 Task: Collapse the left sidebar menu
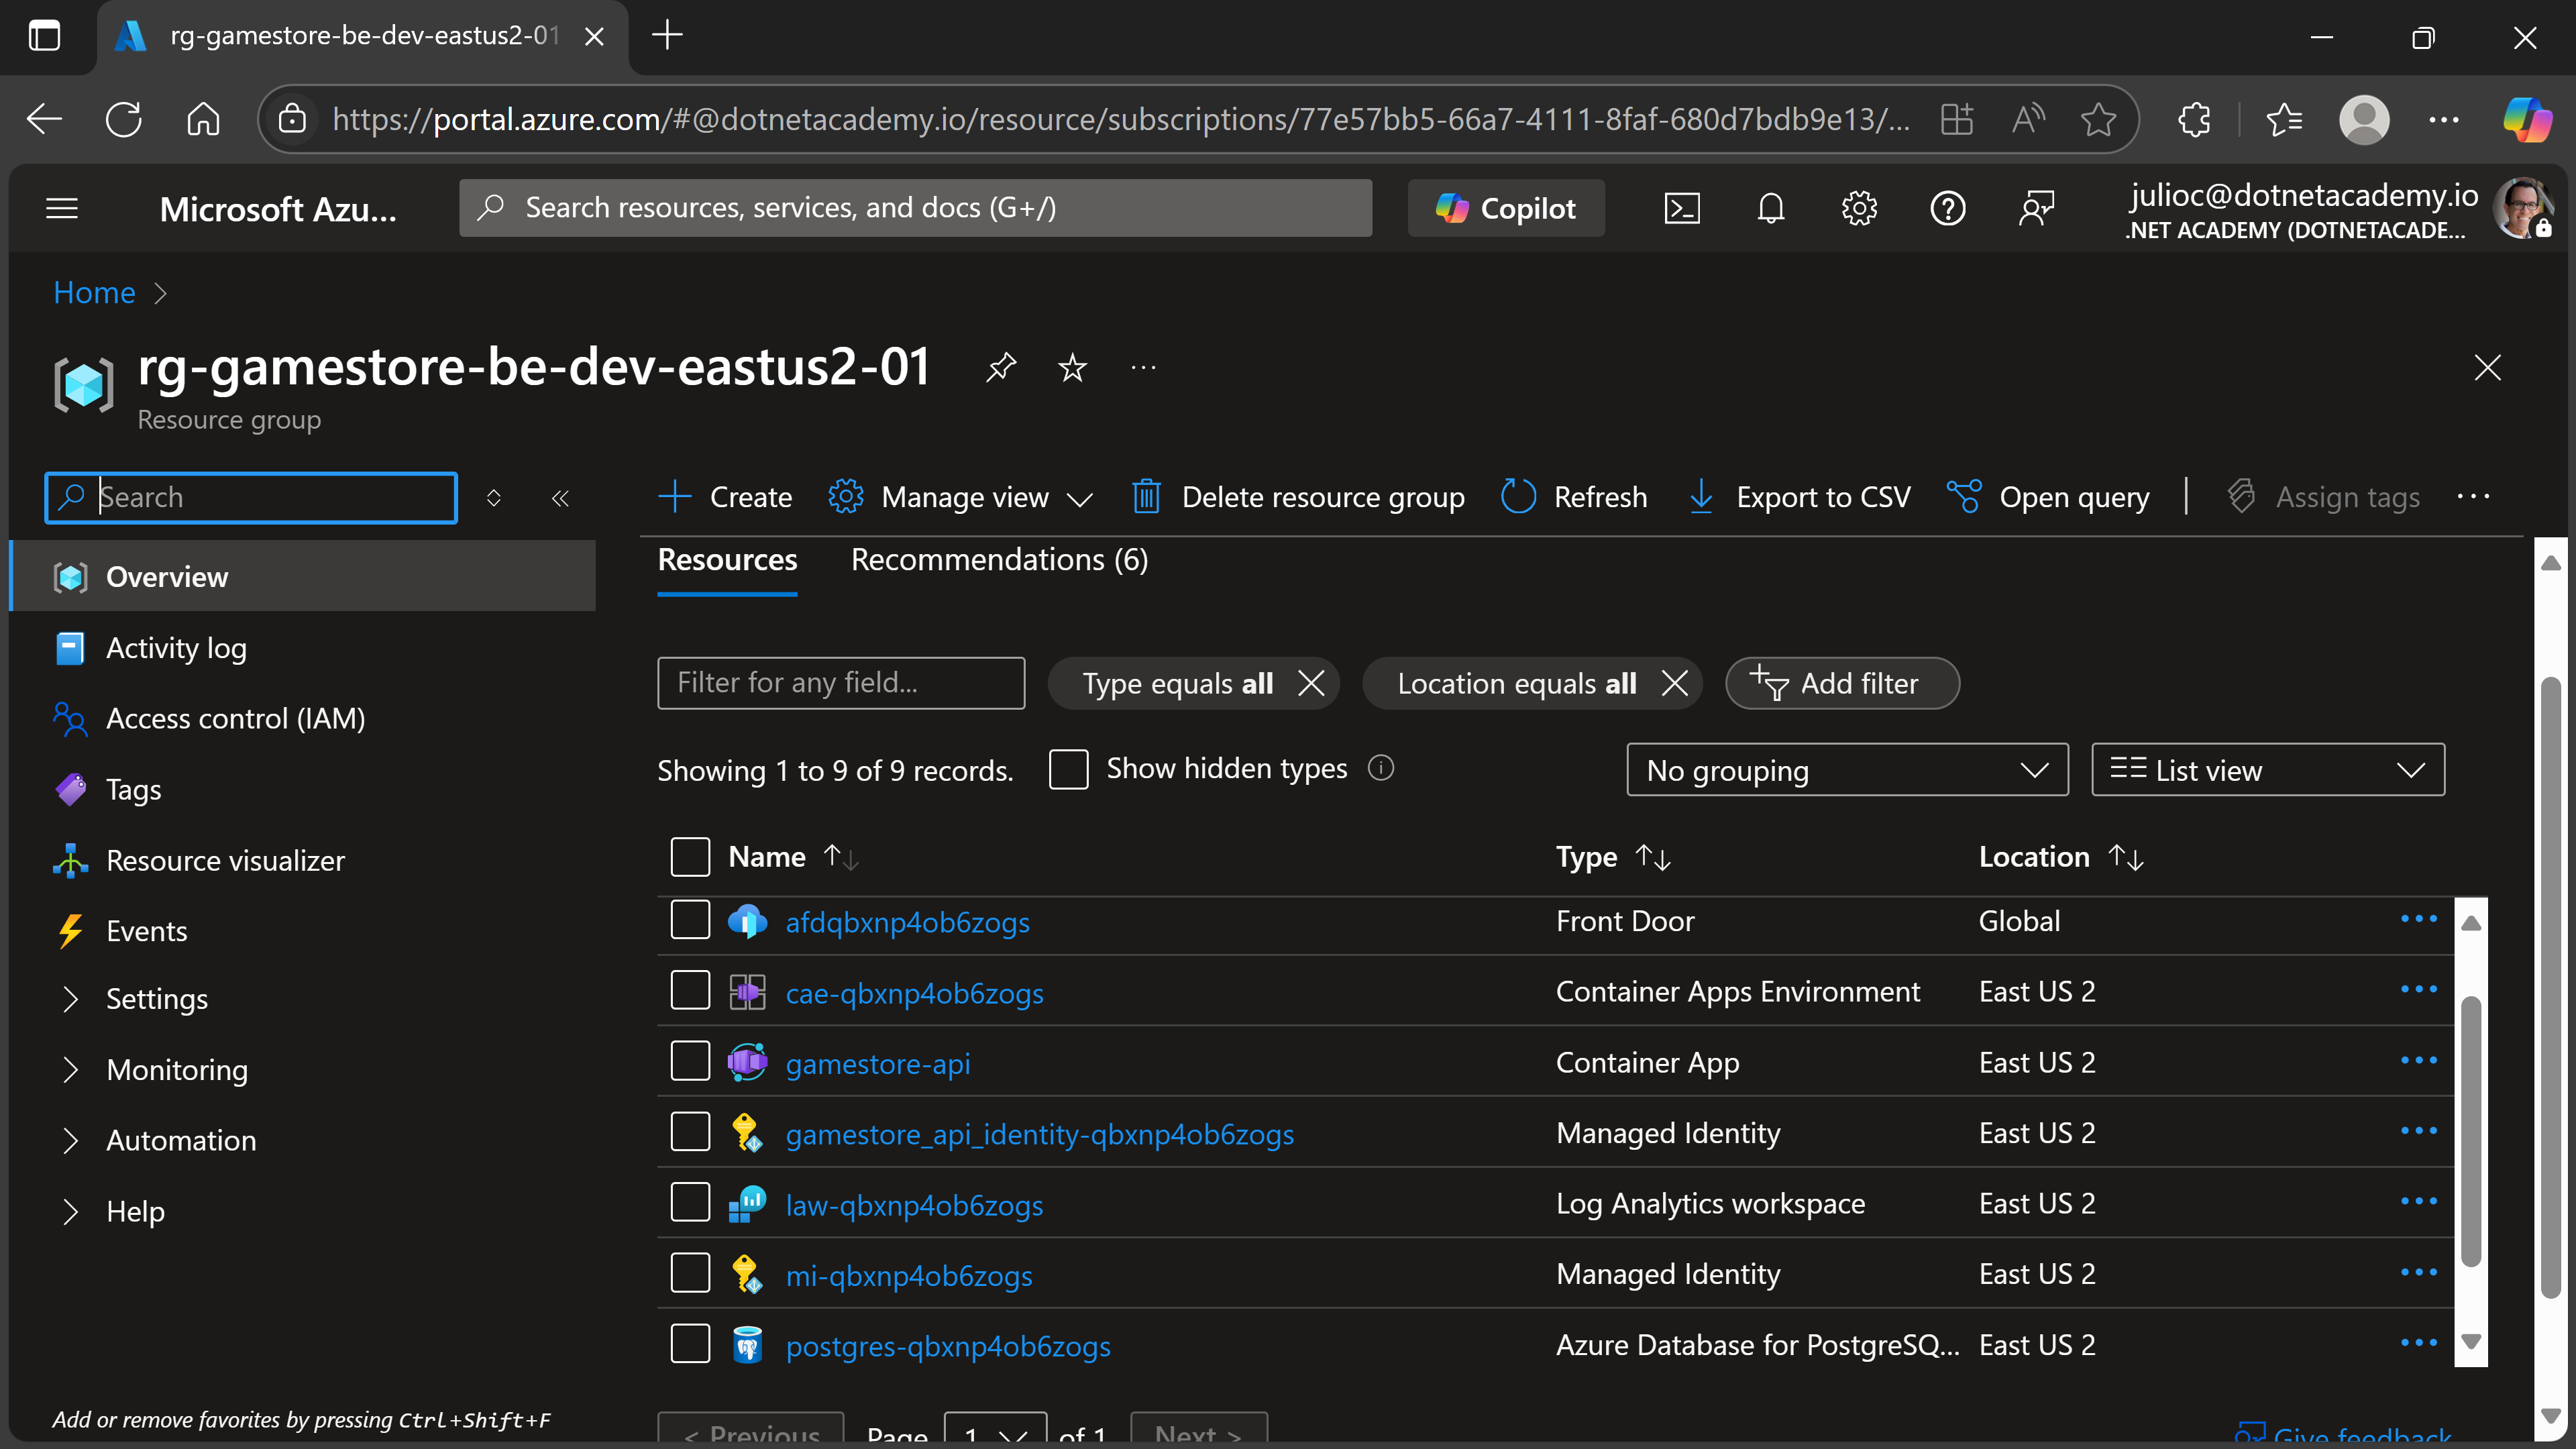(560, 497)
